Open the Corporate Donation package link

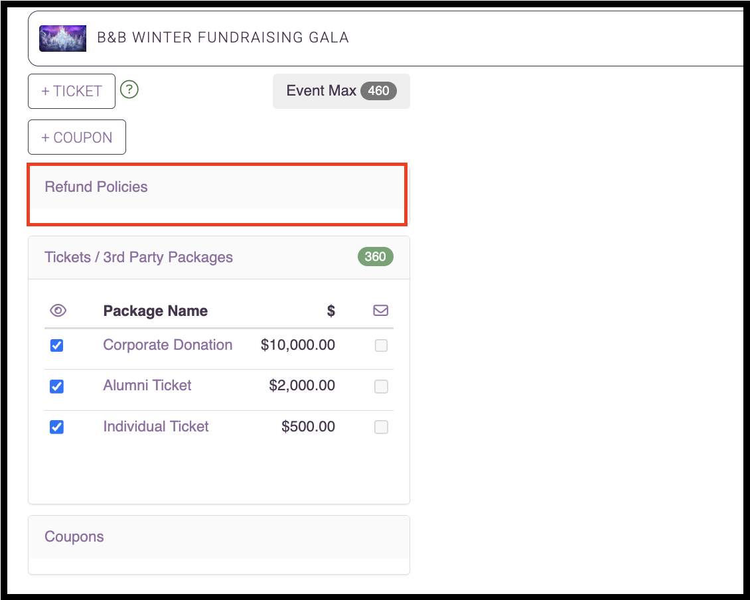click(x=168, y=345)
